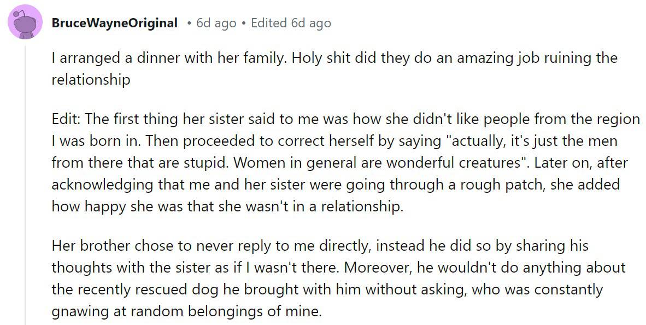Collapse the comment using the vertical thread line

click(x=25, y=180)
